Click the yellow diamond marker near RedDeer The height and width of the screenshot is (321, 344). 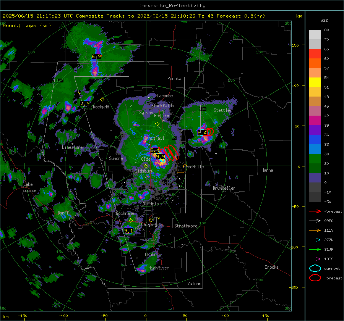pos(157,124)
